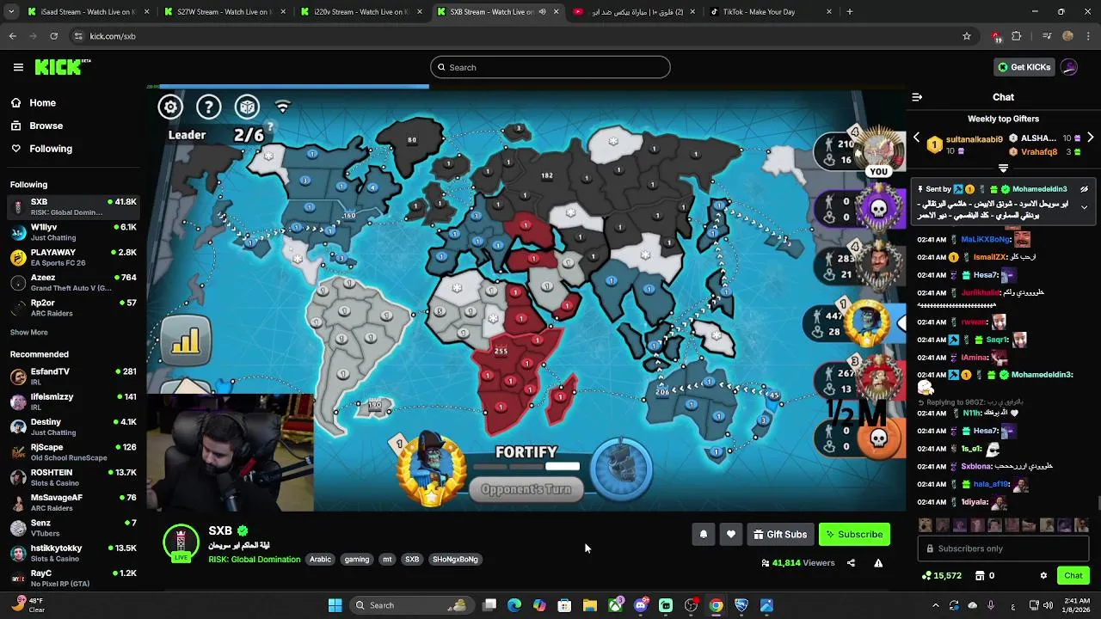Bookmark this page with the star icon

pos(967,36)
